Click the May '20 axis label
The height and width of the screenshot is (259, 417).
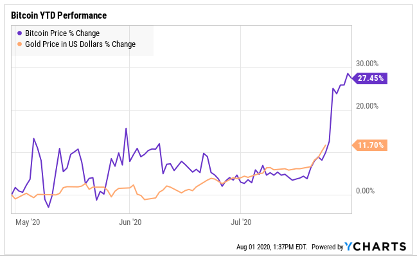(x=27, y=223)
